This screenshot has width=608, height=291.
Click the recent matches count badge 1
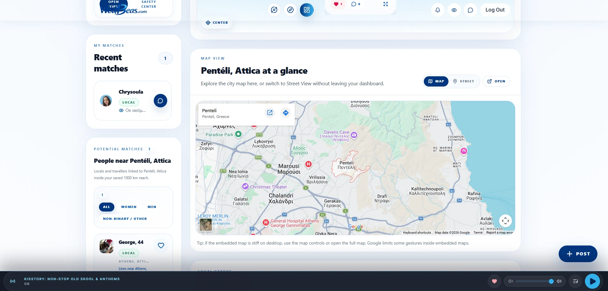165,58
